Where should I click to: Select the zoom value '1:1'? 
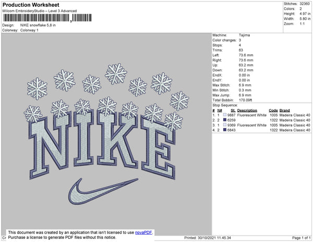pyautogui.click(x=302, y=24)
